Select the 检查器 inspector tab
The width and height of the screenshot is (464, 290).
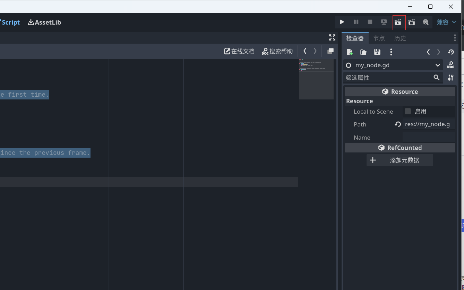pos(355,38)
